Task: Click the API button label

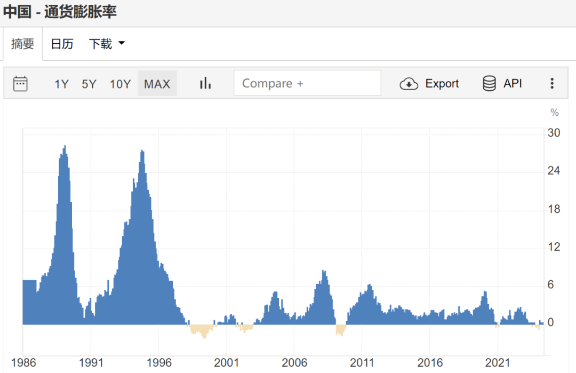Action: 513,83
